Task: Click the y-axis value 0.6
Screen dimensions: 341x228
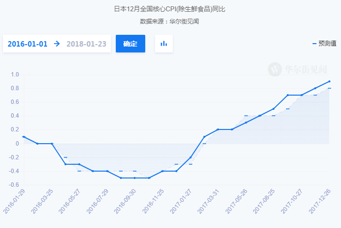Action: [15, 102]
